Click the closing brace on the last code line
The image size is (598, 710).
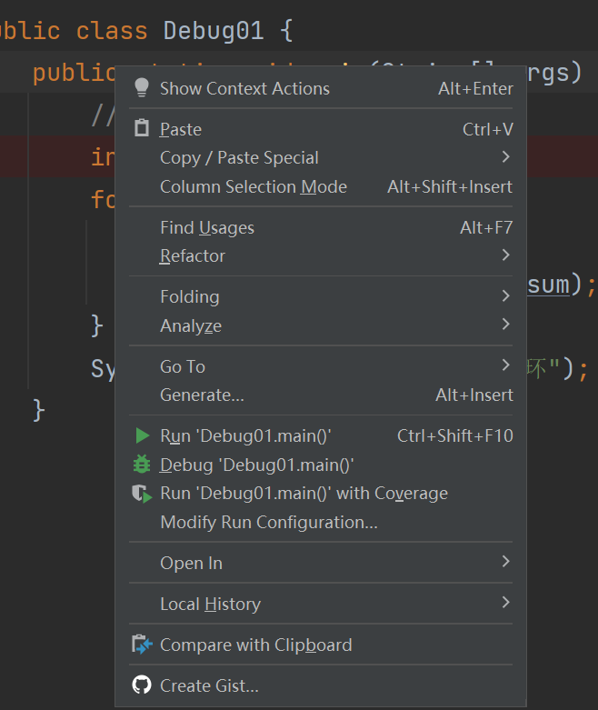pyautogui.click(x=38, y=410)
